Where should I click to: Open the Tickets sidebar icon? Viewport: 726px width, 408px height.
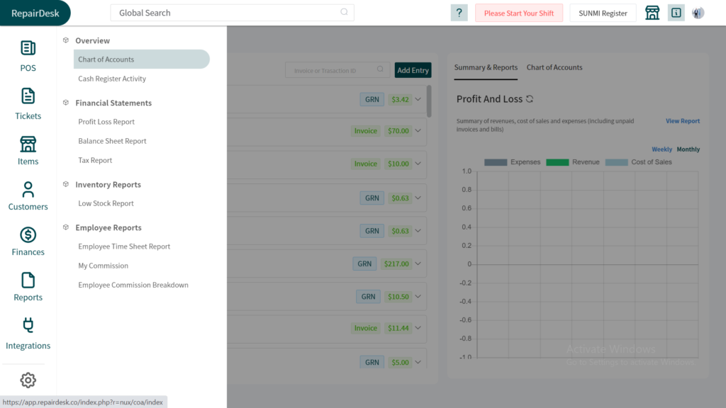(x=28, y=96)
